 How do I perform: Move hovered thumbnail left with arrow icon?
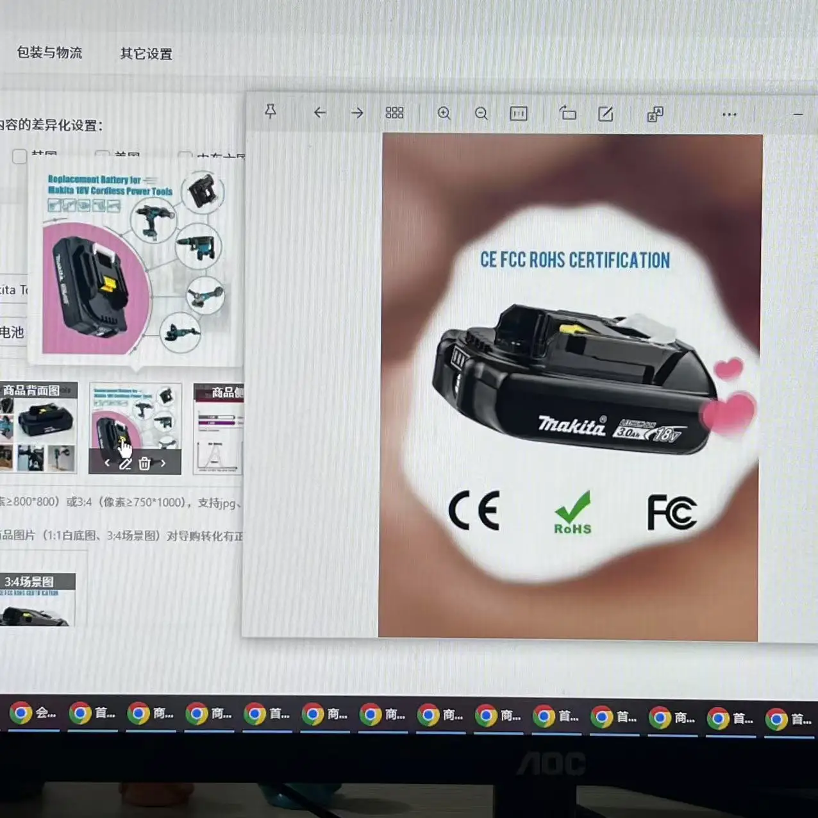pyautogui.click(x=107, y=463)
